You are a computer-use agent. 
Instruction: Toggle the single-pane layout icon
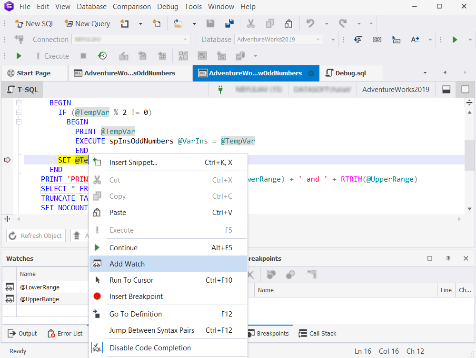point(466,89)
